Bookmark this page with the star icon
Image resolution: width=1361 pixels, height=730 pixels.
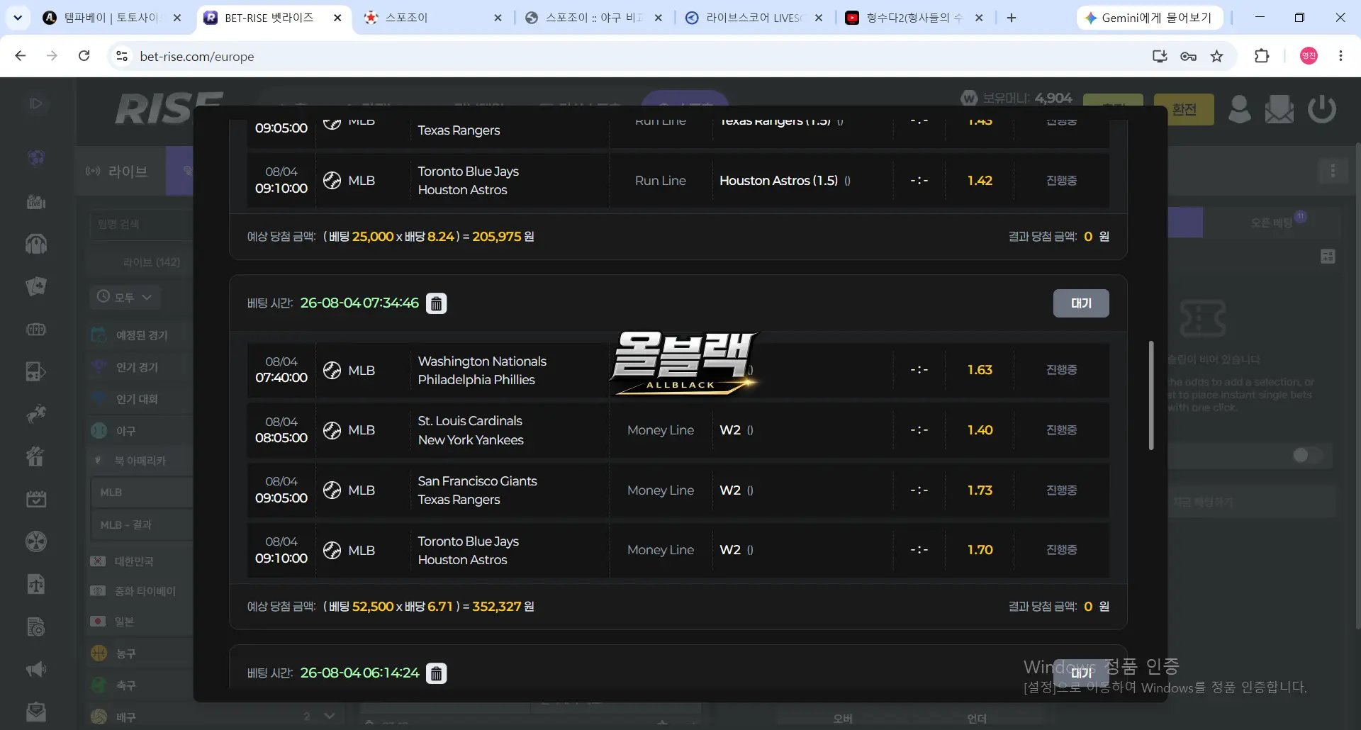pyautogui.click(x=1217, y=57)
